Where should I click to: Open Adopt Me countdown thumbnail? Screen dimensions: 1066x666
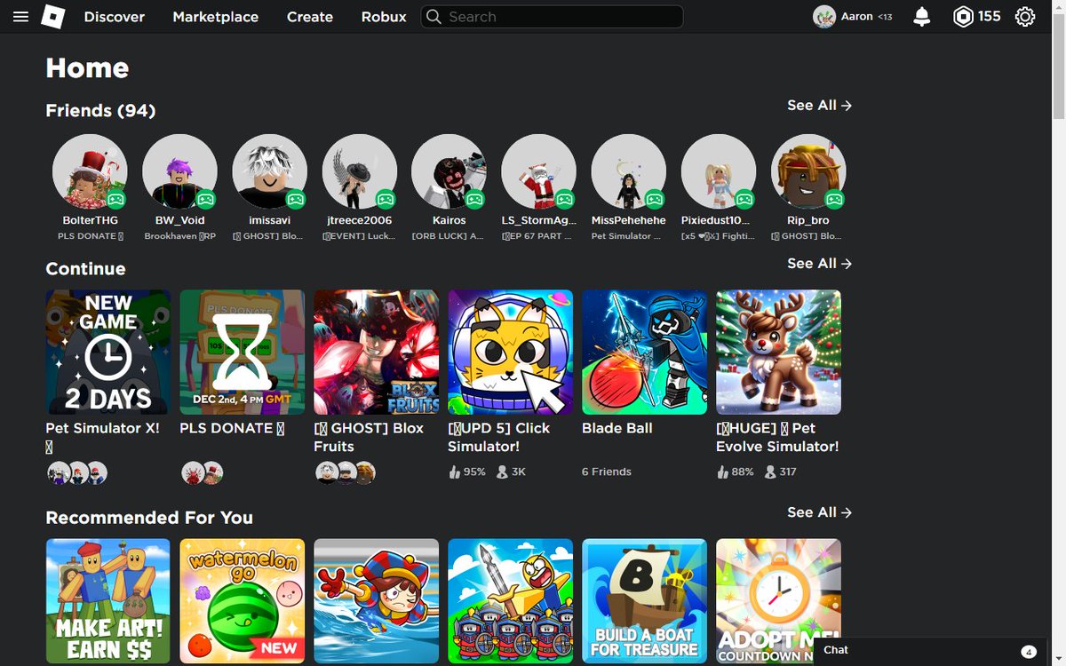779,601
